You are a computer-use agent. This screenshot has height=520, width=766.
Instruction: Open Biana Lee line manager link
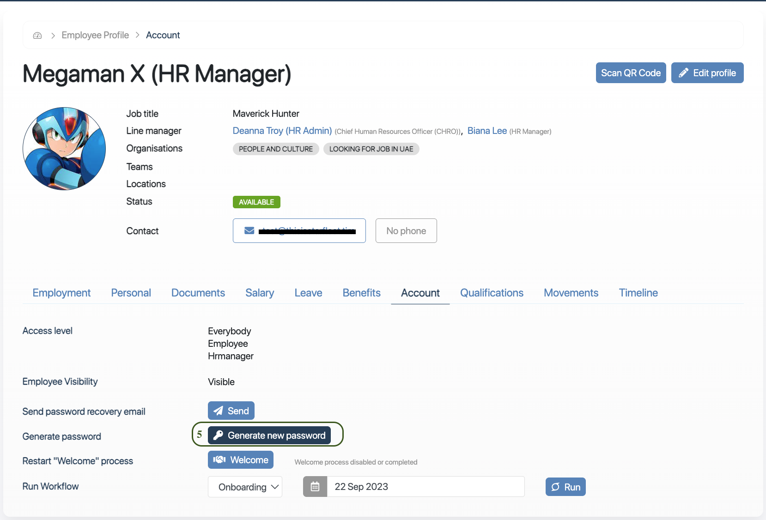point(487,131)
